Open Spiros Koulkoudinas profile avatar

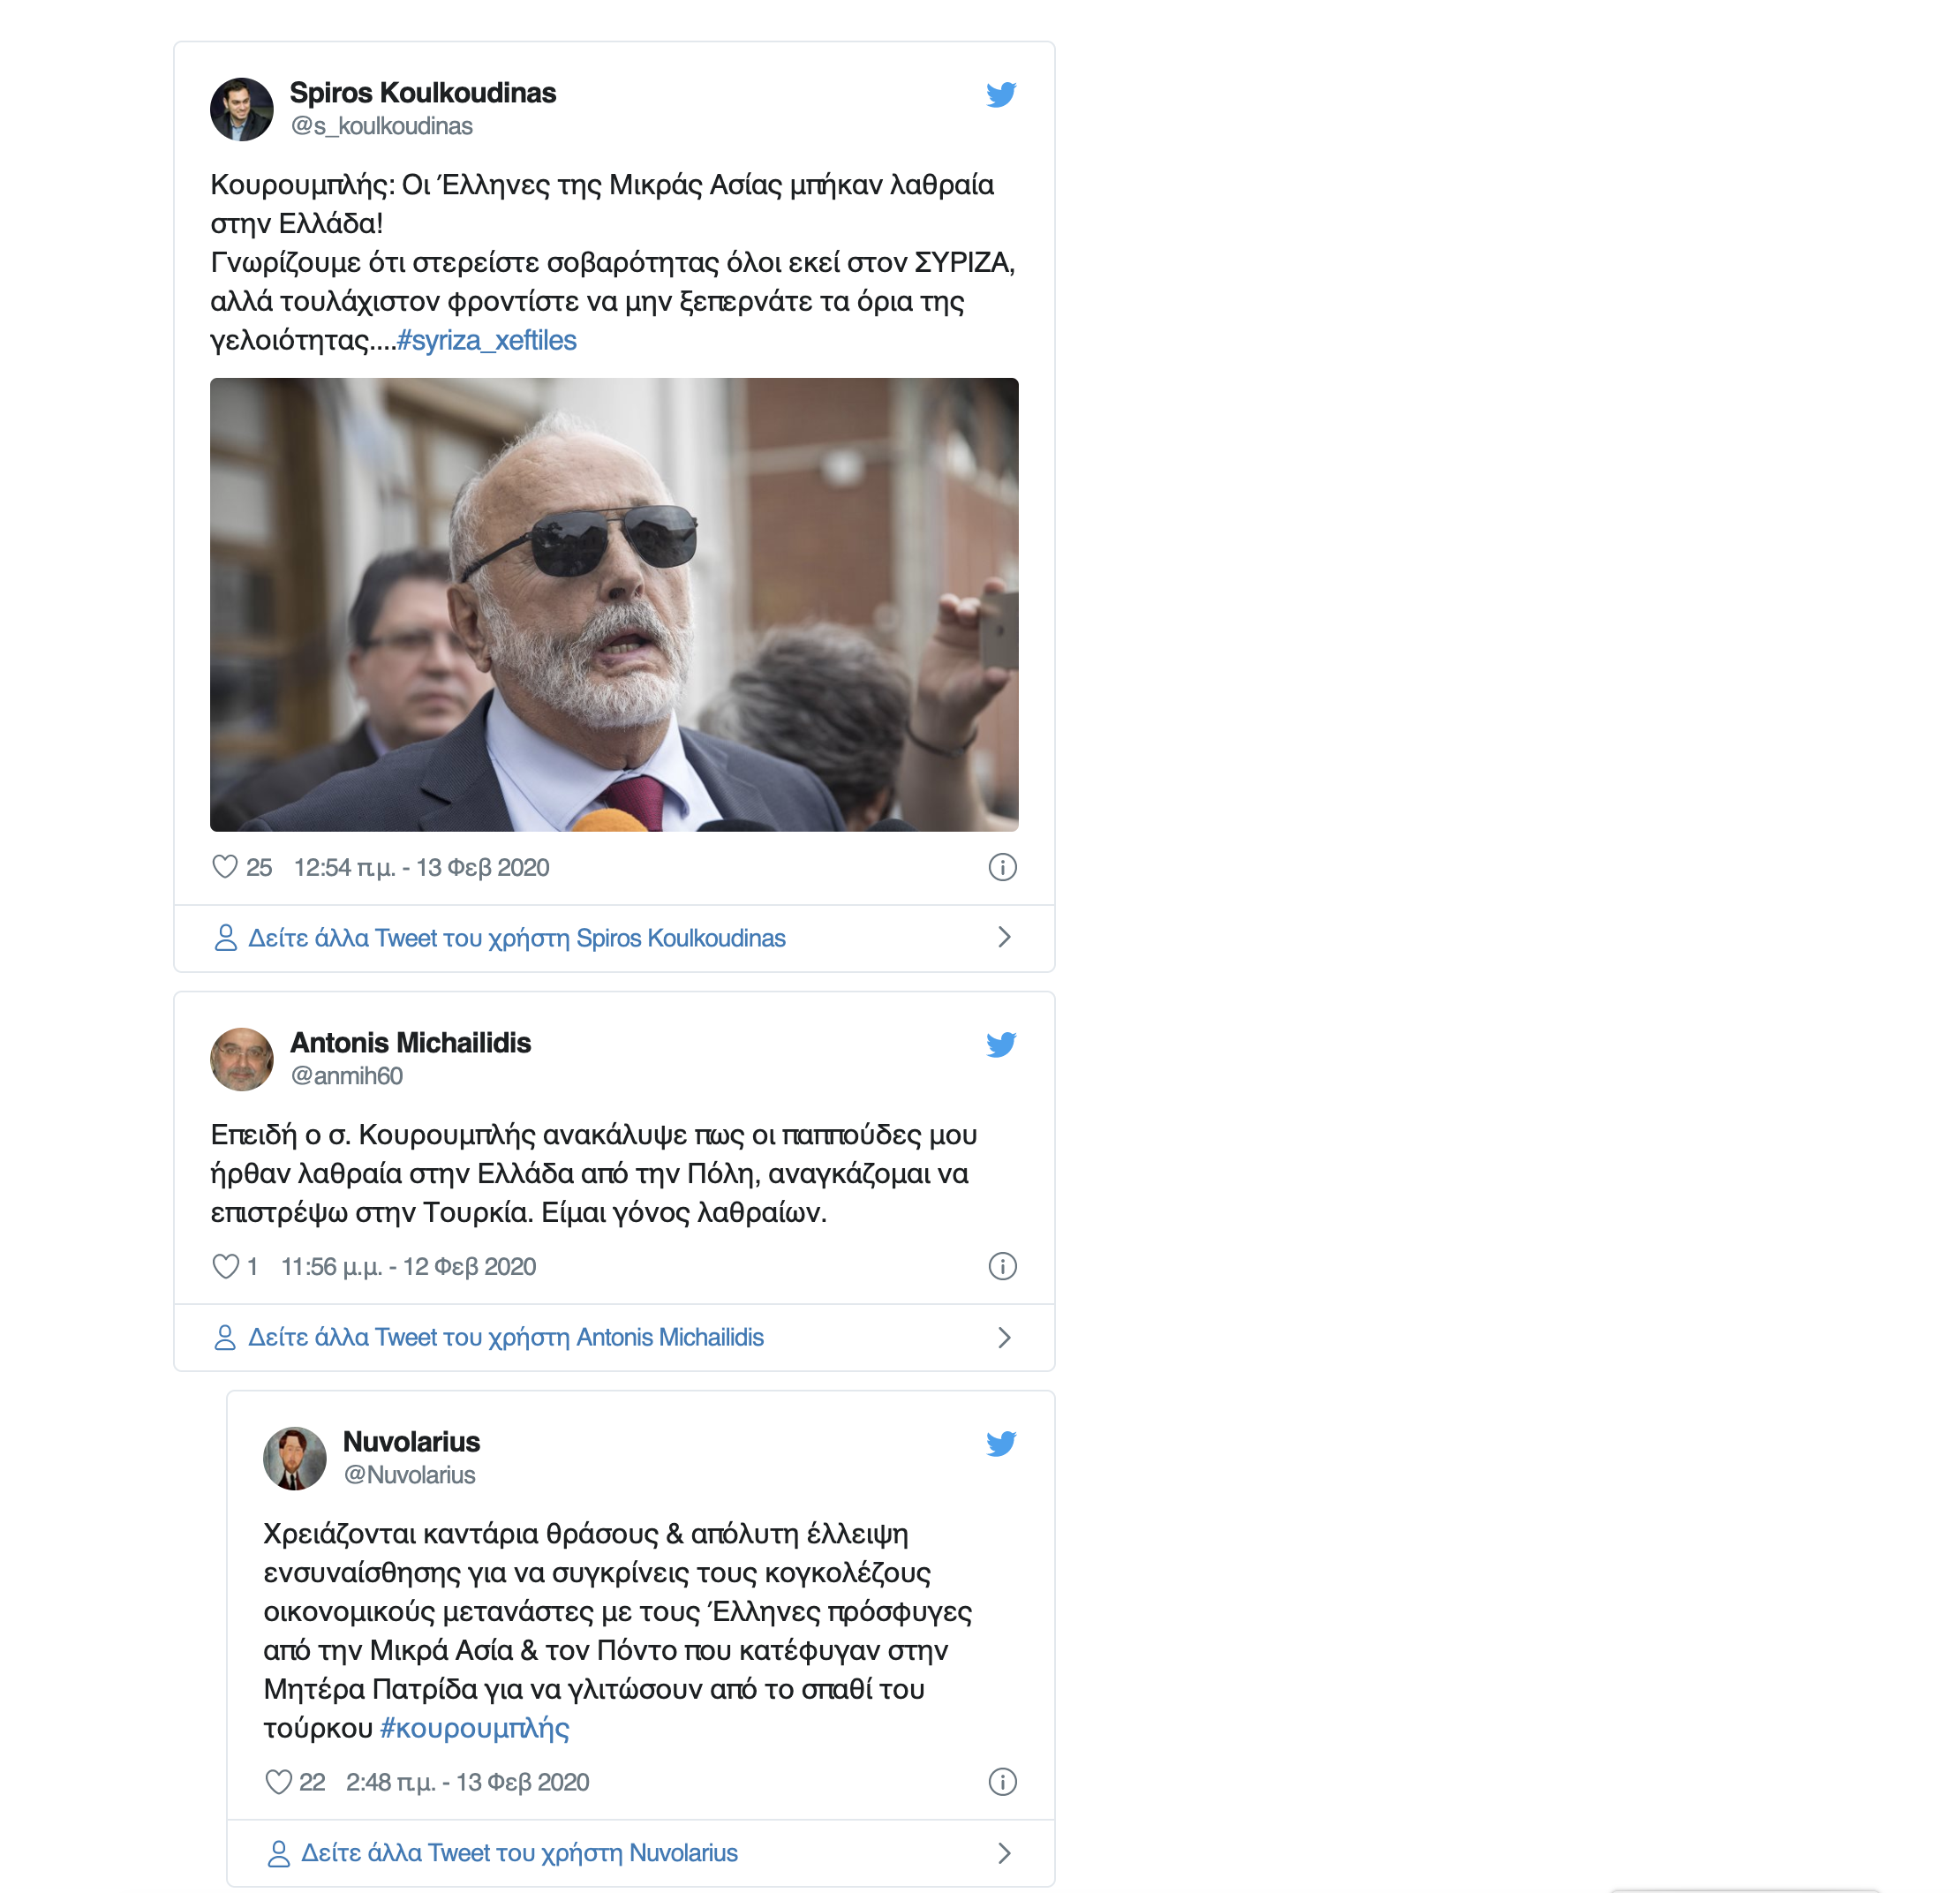click(x=241, y=109)
